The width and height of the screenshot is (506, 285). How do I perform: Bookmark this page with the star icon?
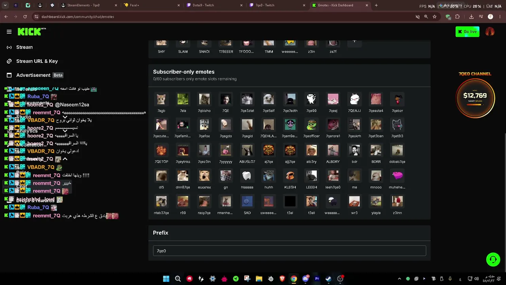tap(434, 17)
